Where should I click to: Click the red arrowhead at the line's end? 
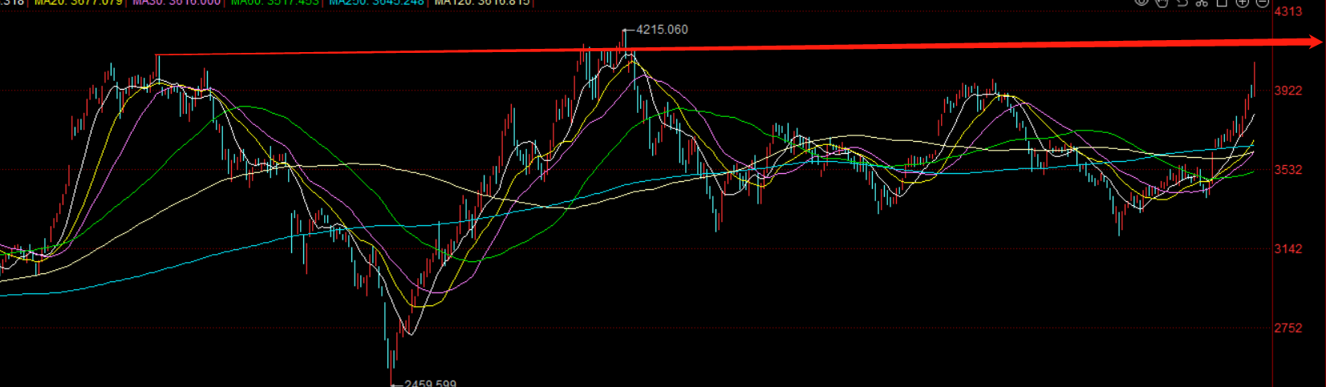1315,42
